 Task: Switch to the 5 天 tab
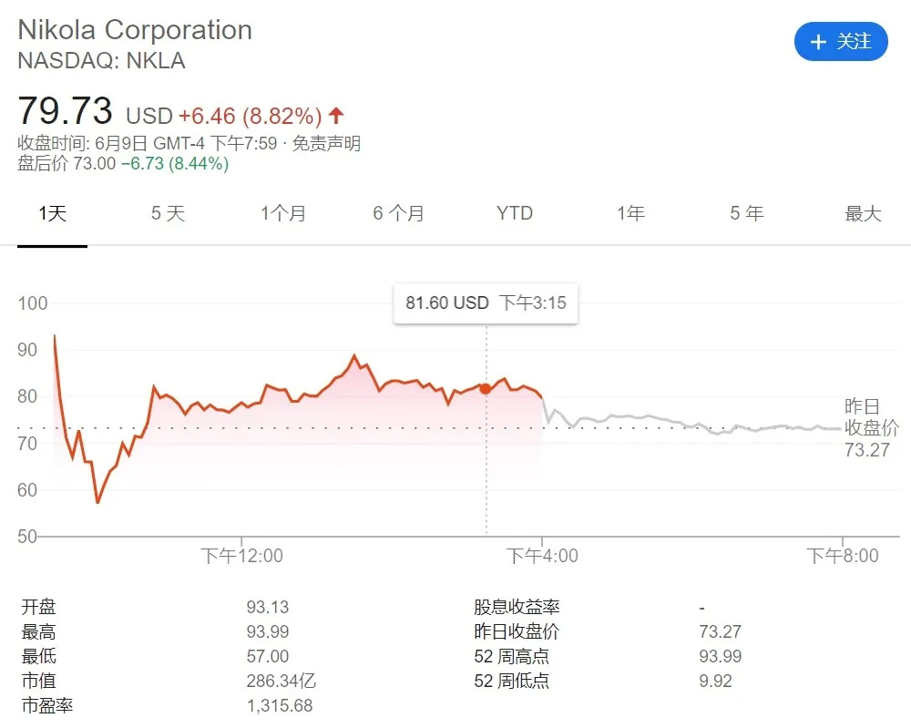pyautogui.click(x=168, y=214)
